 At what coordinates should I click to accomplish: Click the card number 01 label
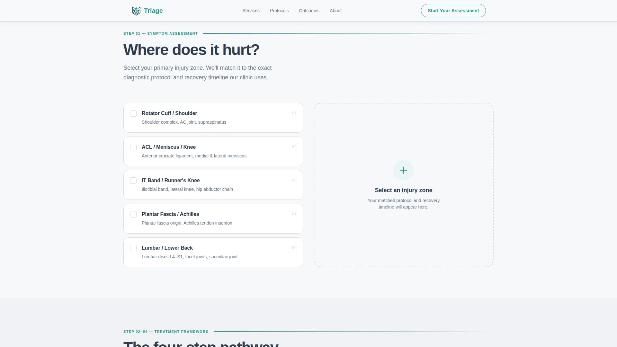pos(294,113)
